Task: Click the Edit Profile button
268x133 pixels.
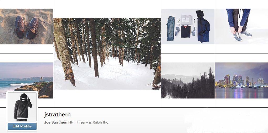Action: [x=22, y=126]
